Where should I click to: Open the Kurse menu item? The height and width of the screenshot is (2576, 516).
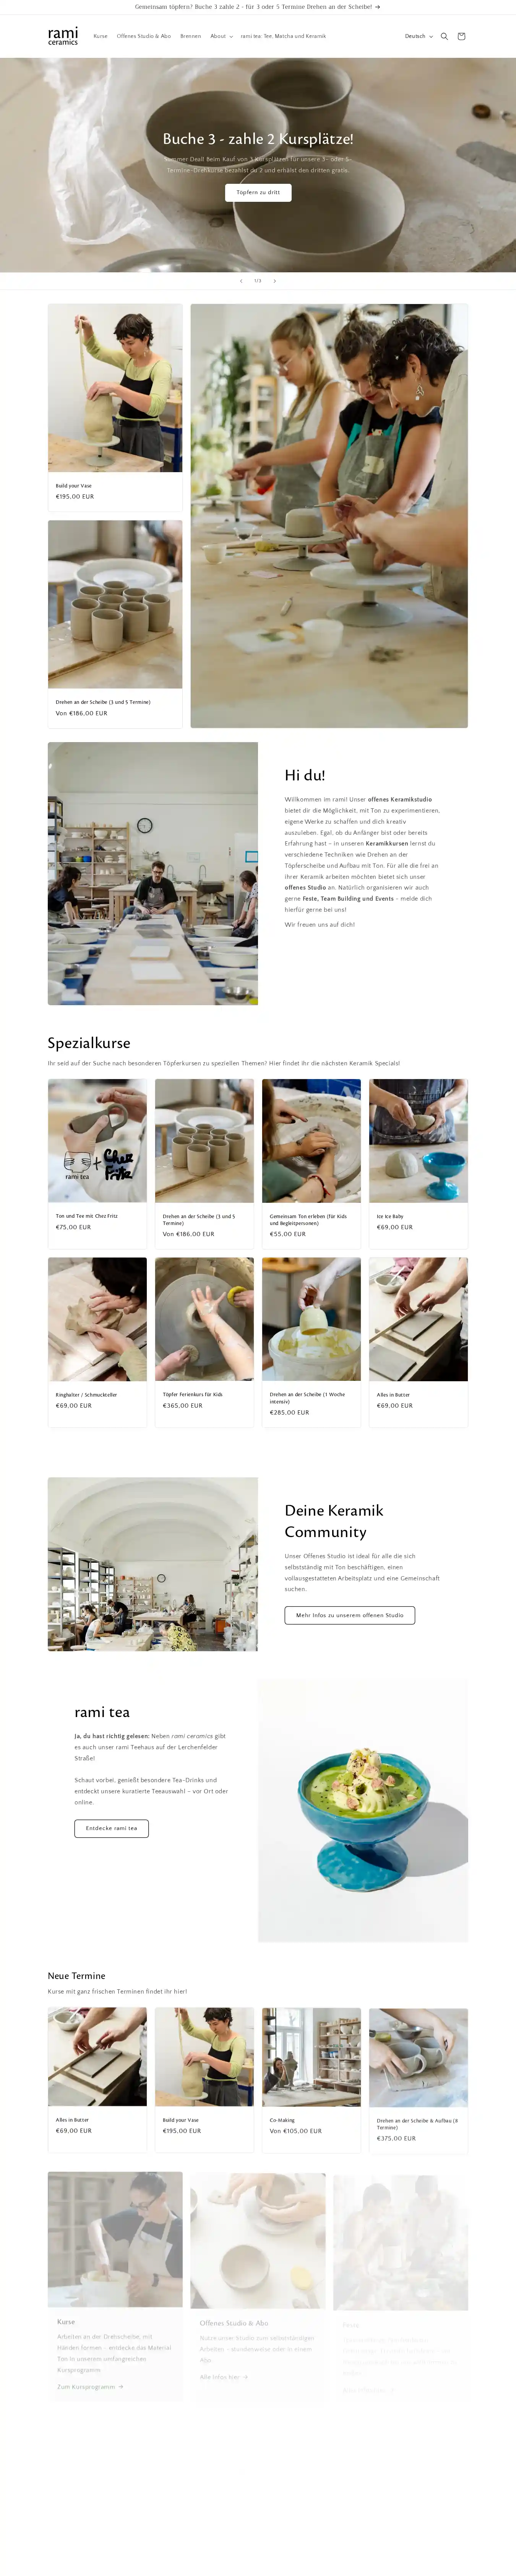[x=101, y=36]
